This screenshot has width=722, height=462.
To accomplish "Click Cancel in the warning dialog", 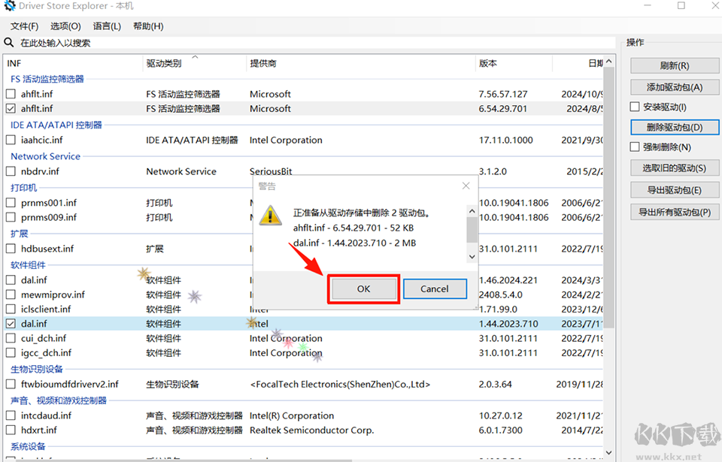I will pos(434,289).
